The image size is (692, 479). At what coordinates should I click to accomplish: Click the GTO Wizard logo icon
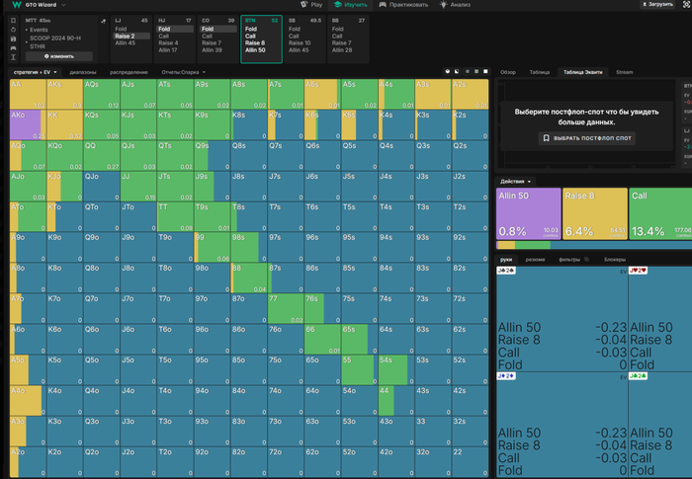point(17,5)
